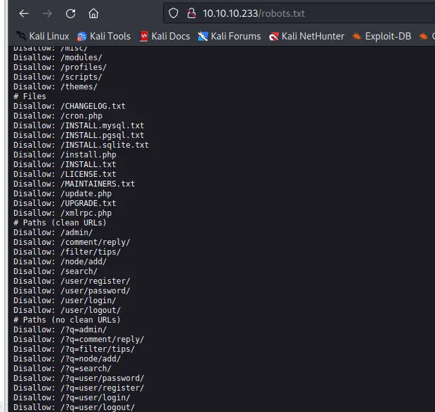
Task: Click the Exploit-DB orange bug favicon
Action: pos(357,36)
